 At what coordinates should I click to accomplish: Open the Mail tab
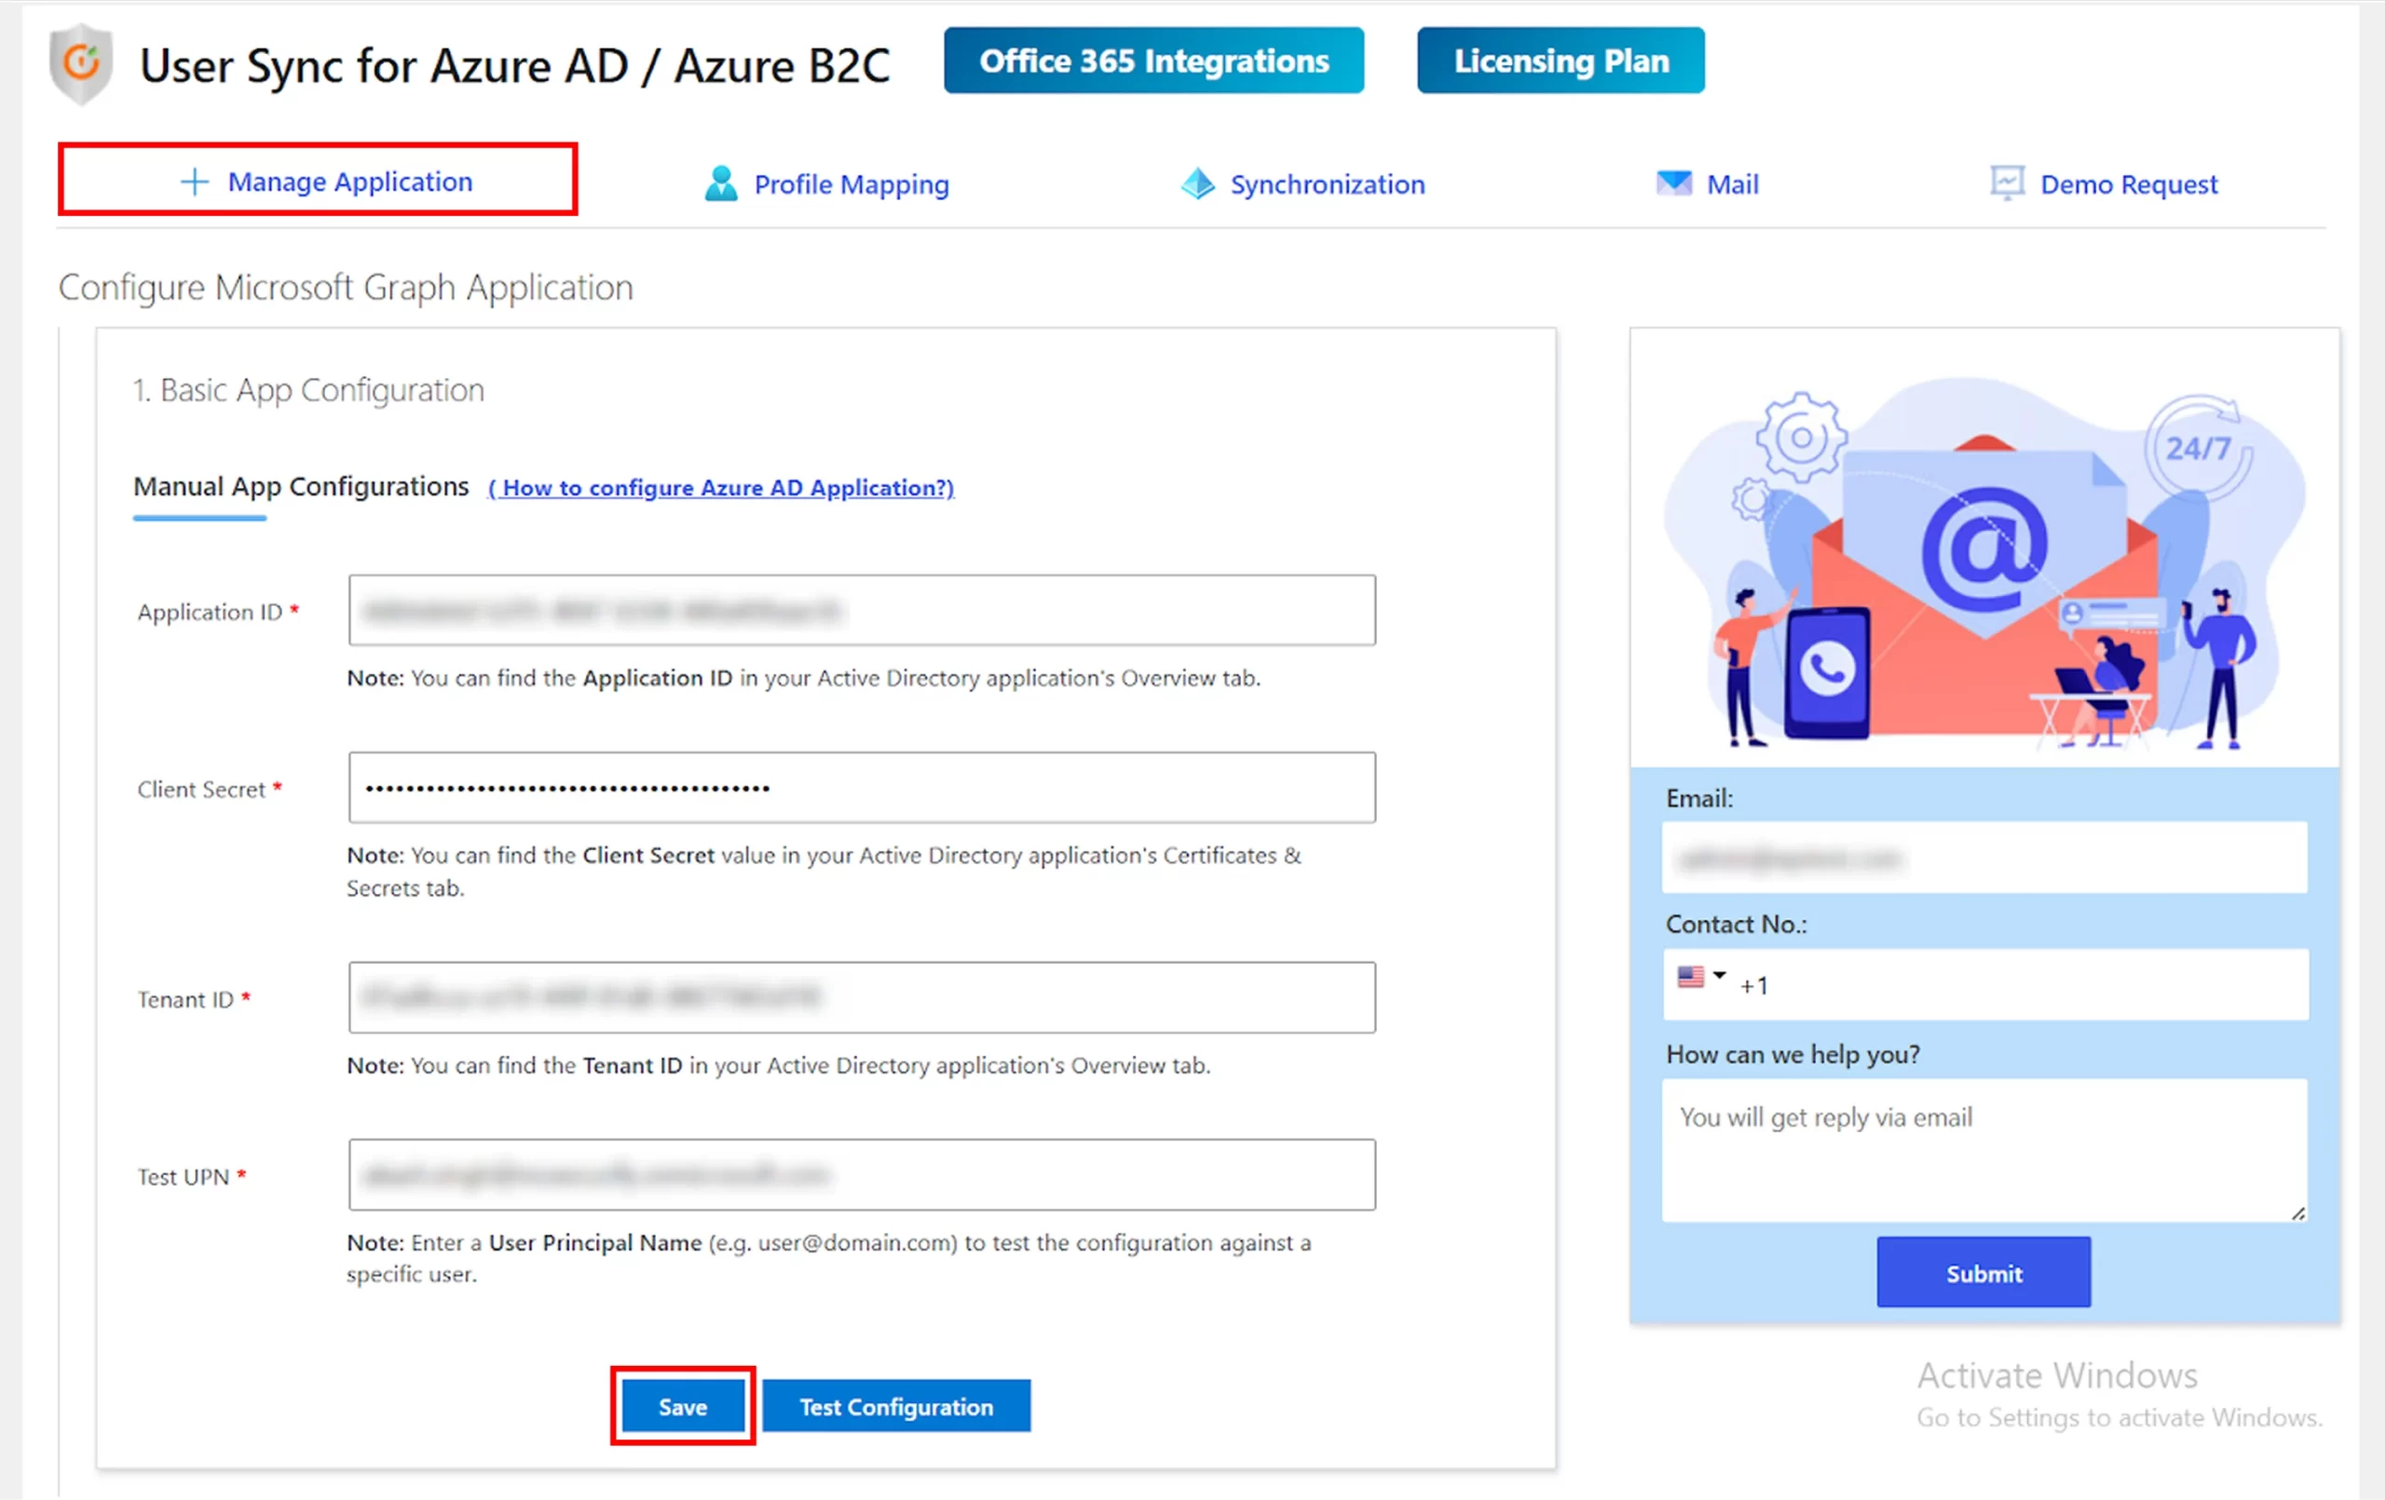(x=1708, y=184)
